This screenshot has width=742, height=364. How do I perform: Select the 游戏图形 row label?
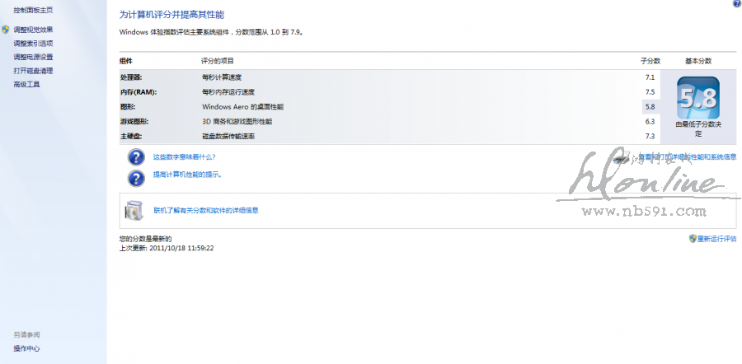134,122
